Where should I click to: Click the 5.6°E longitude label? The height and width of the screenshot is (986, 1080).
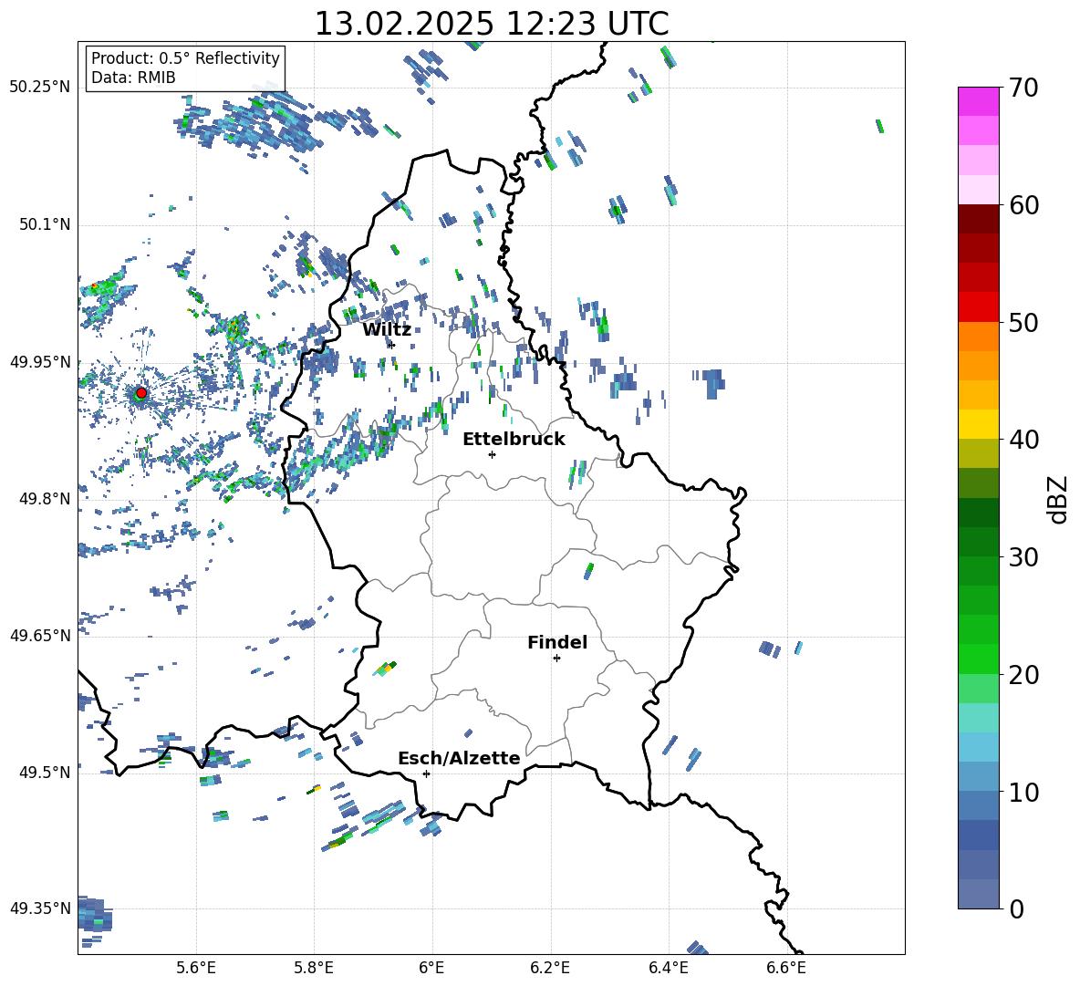click(196, 968)
